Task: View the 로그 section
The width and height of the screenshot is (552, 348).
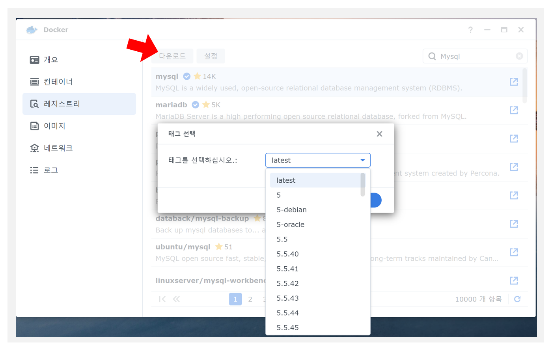Action: 79,170
